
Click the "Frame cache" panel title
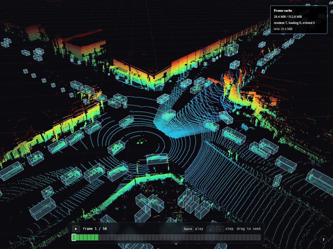point(283,11)
